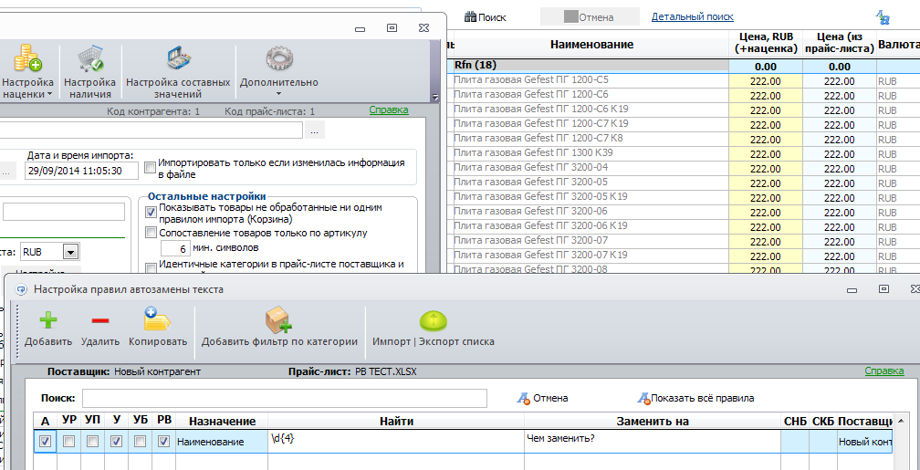Screen dimensions: 920x470
Task: Click the Поиск binoculars button
Action: [x=486, y=17]
